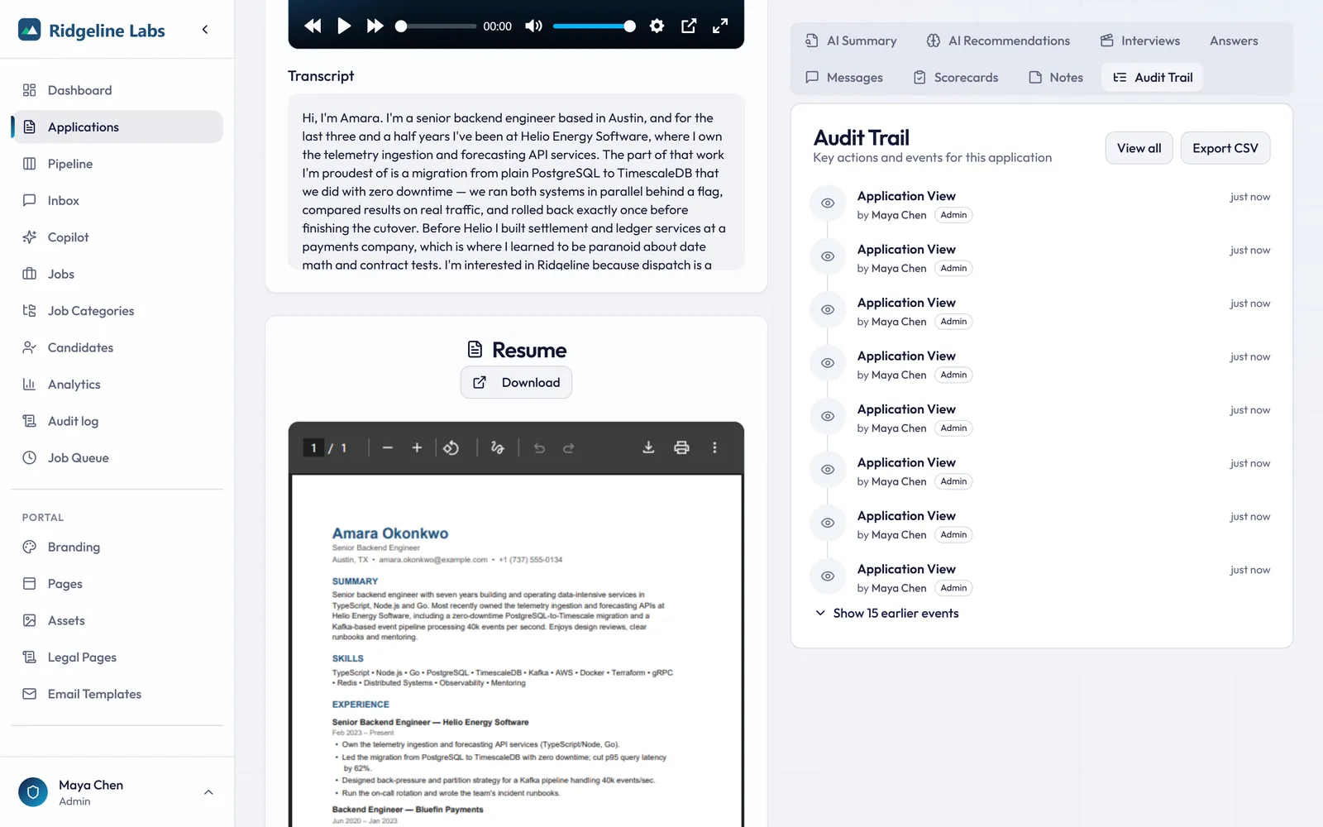Click the Email Templates envelope icon
This screenshot has width=1323, height=827.
(30, 694)
